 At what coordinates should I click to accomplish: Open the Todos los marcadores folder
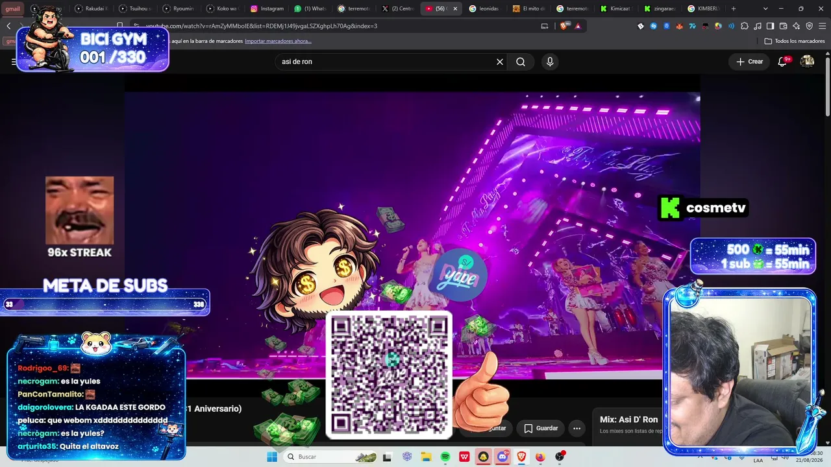(x=795, y=41)
